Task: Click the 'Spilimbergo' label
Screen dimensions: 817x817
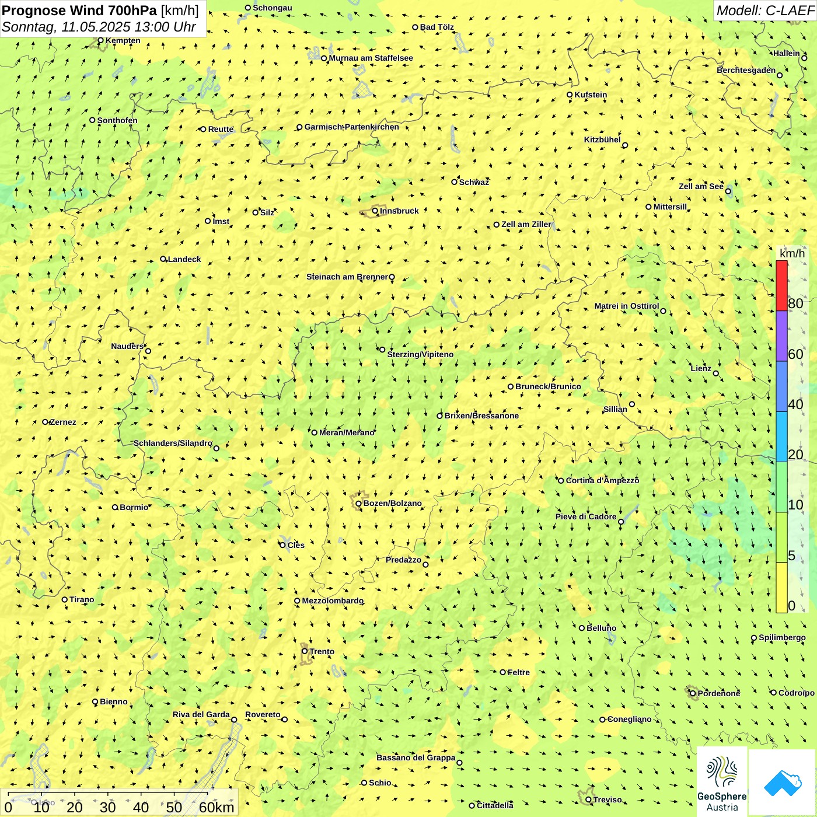Action: point(782,637)
